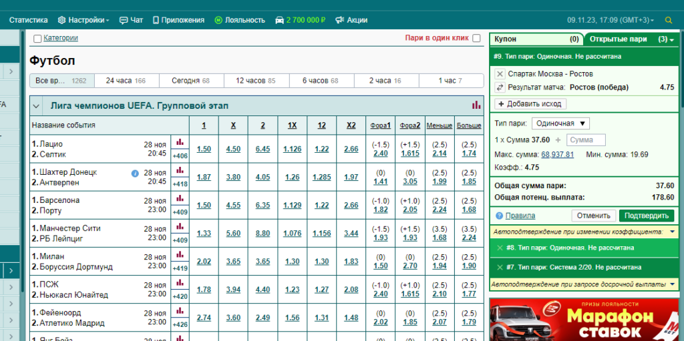Open the car prize 2 700 000 ₽ promo

(300, 20)
